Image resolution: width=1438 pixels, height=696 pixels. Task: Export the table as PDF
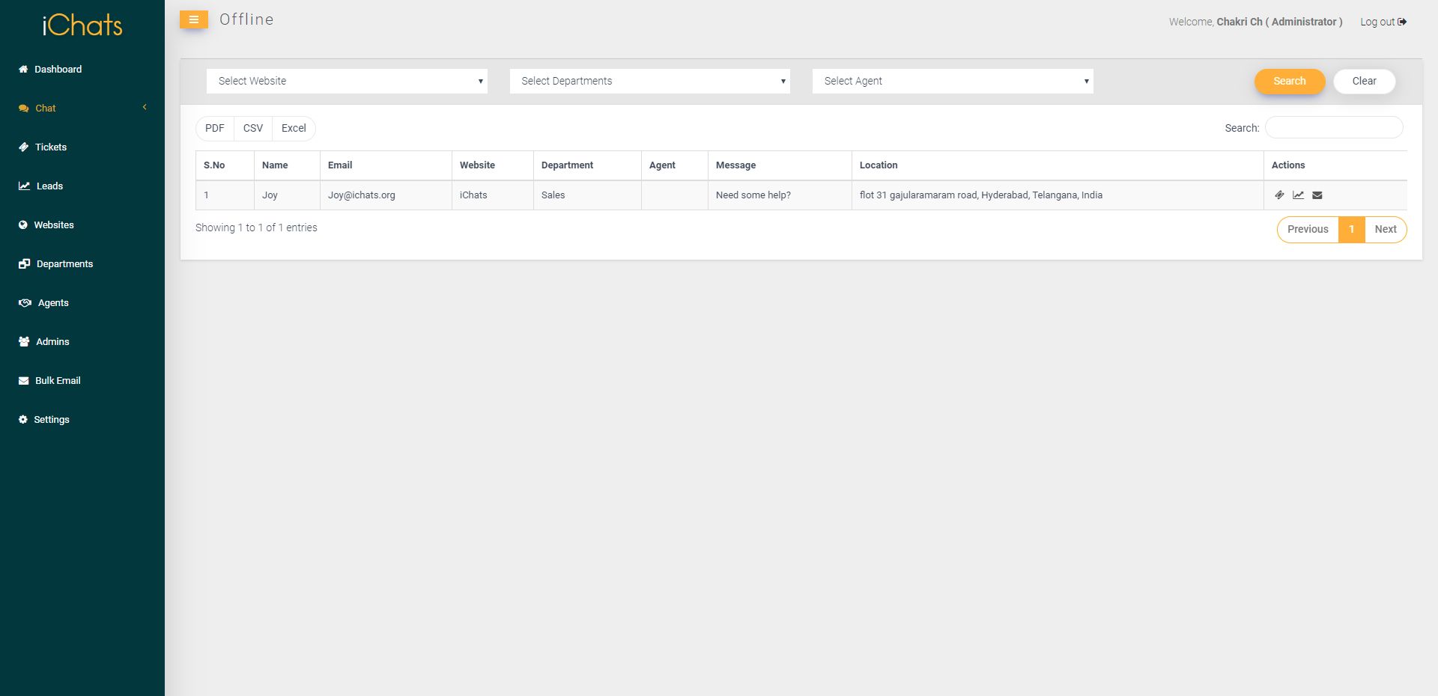click(215, 128)
